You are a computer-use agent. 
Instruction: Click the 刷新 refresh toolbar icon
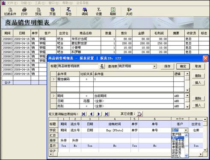point(113,12)
